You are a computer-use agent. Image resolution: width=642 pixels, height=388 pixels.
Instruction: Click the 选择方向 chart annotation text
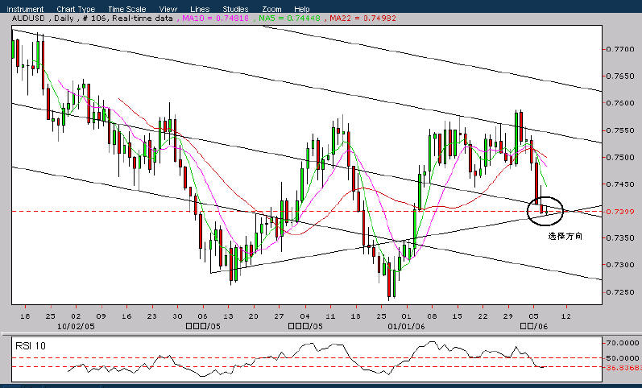click(x=565, y=236)
